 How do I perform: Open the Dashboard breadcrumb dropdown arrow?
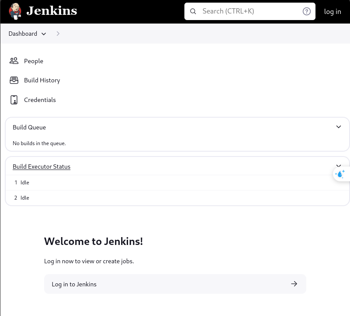44,34
